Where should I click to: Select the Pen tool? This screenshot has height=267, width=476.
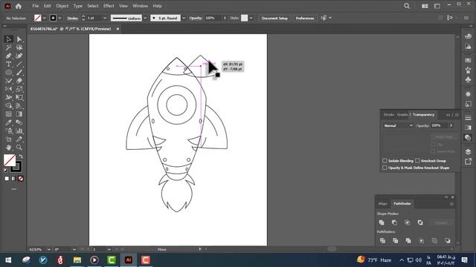8,56
